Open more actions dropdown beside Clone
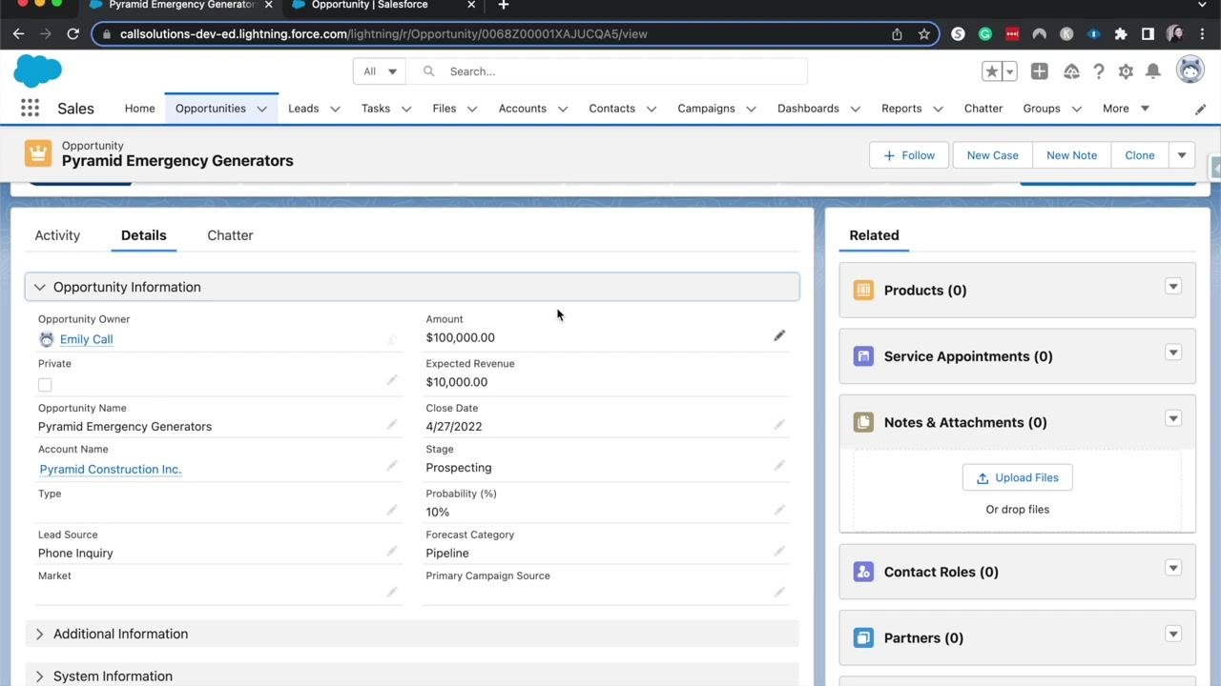 [x=1182, y=155]
